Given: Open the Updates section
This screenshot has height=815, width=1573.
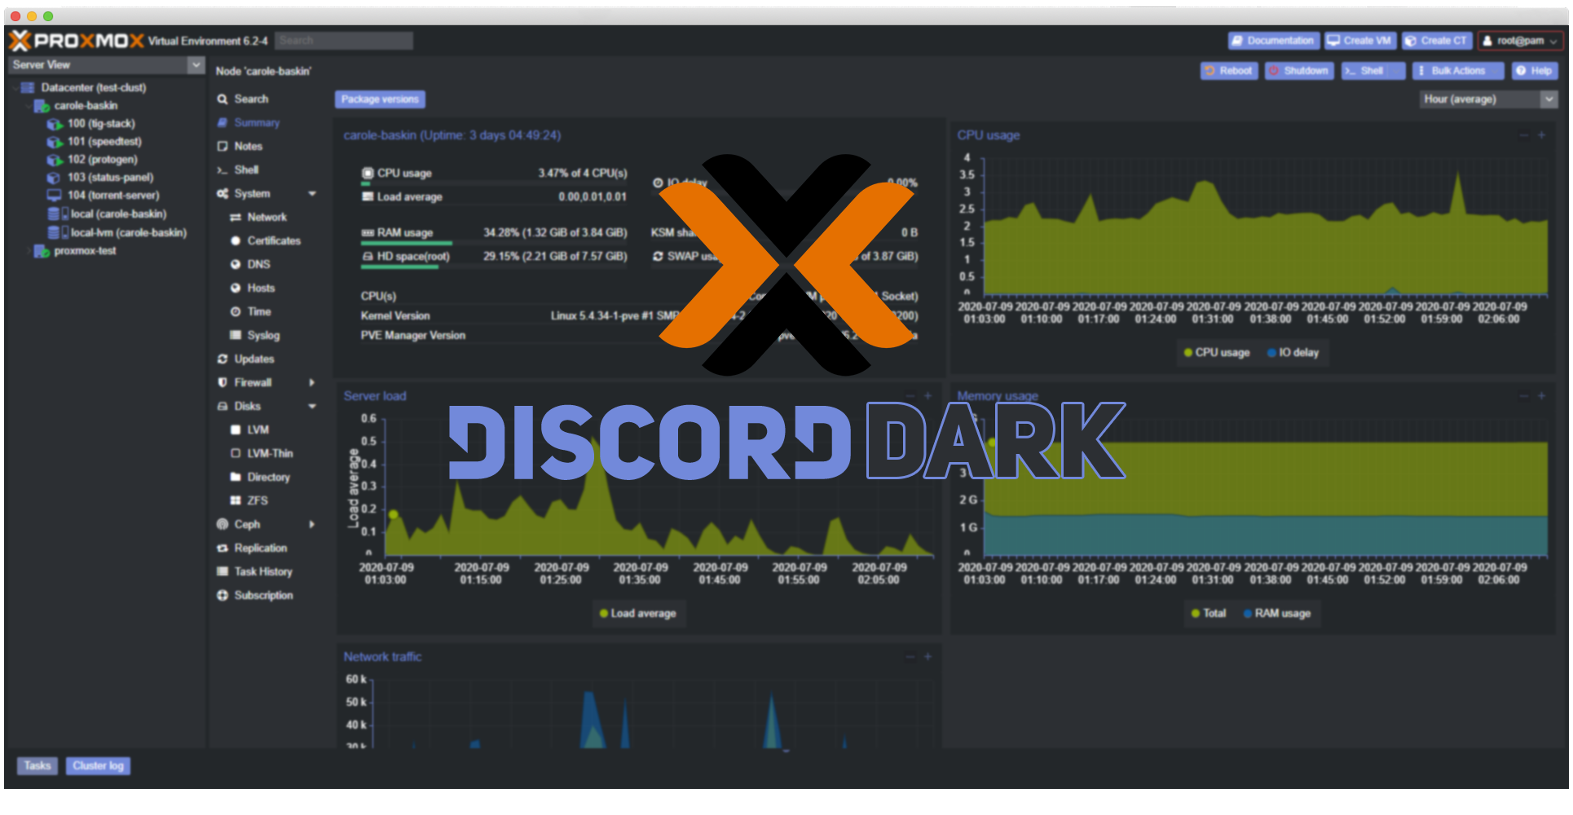Looking at the screenshot, I should coord(255,359).
